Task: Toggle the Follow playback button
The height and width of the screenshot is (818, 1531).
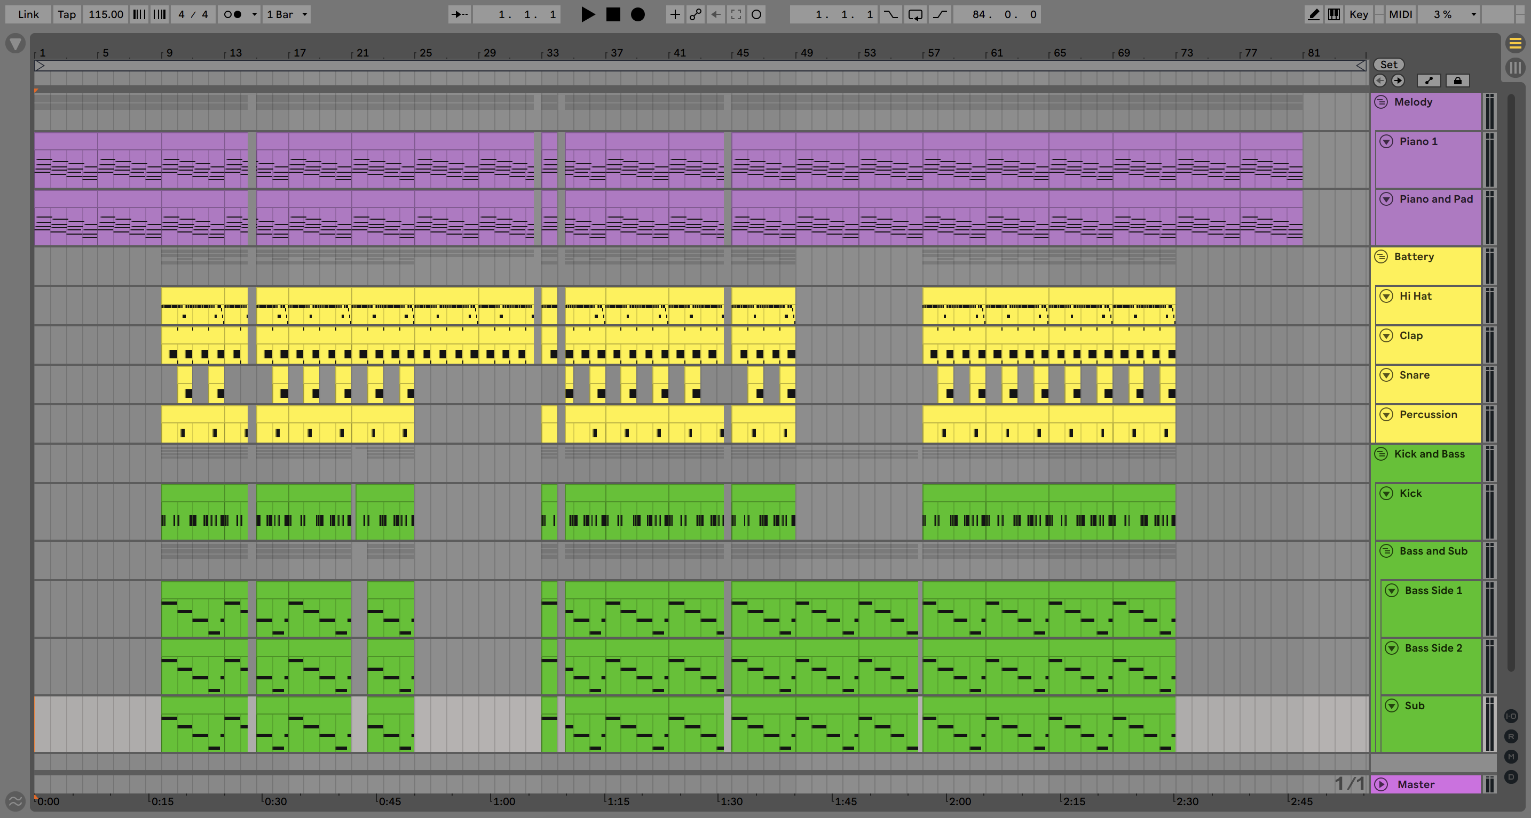Action: tap(460, 14)
